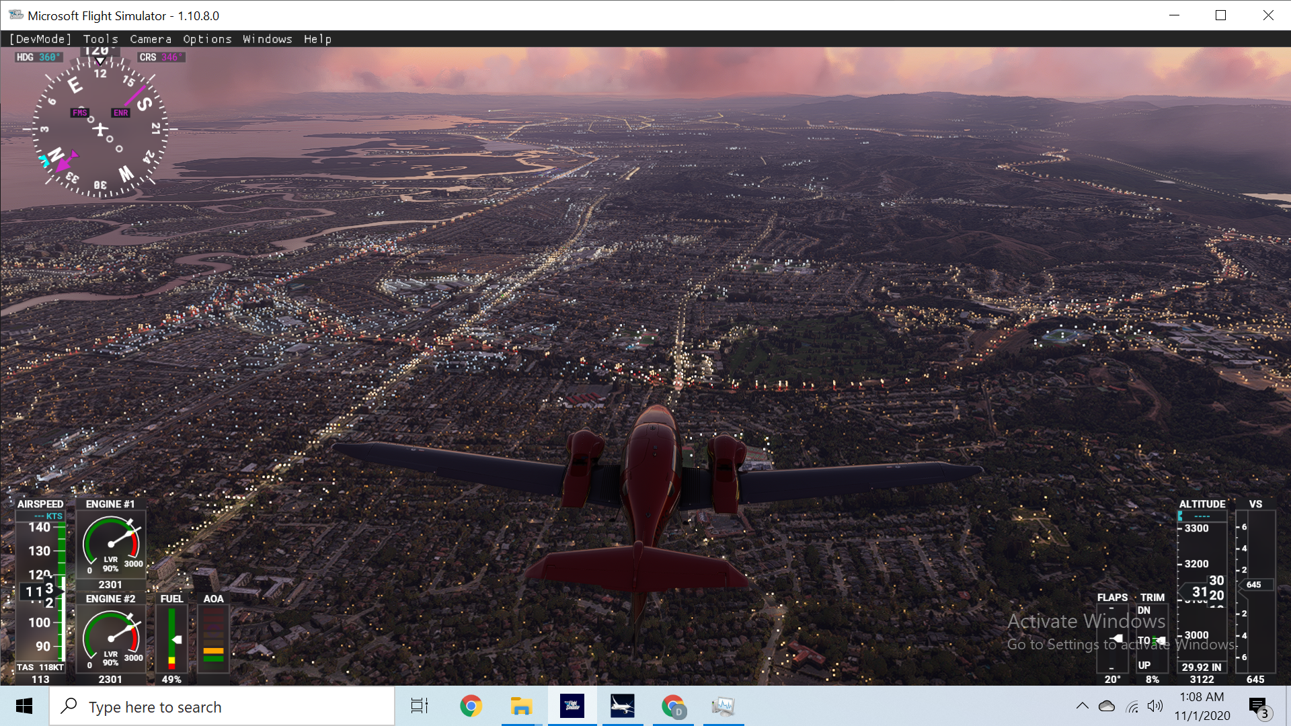Click the TRIM indicator gauge

click(1152, 639)
